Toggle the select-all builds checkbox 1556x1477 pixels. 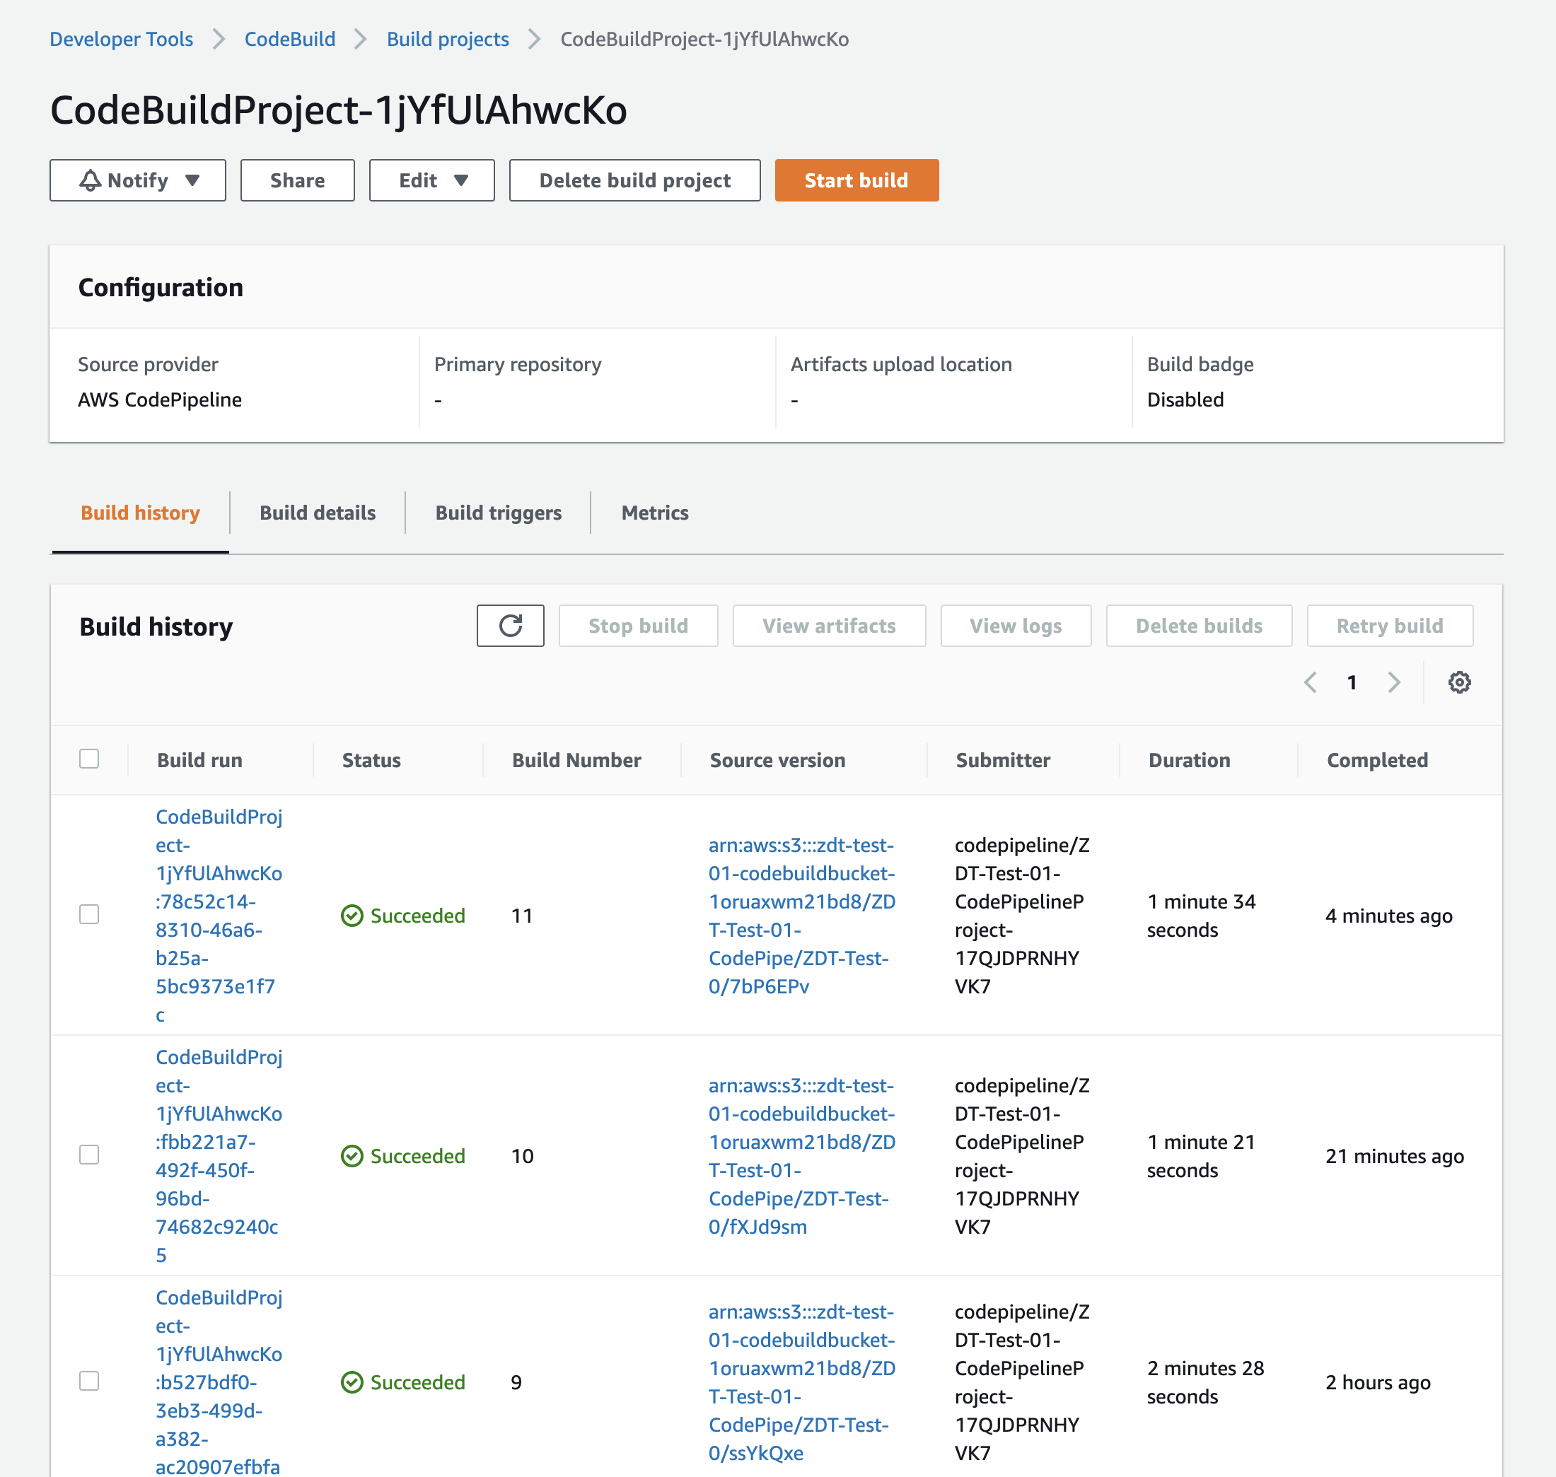pyautogui.click(x=89, y=758)
